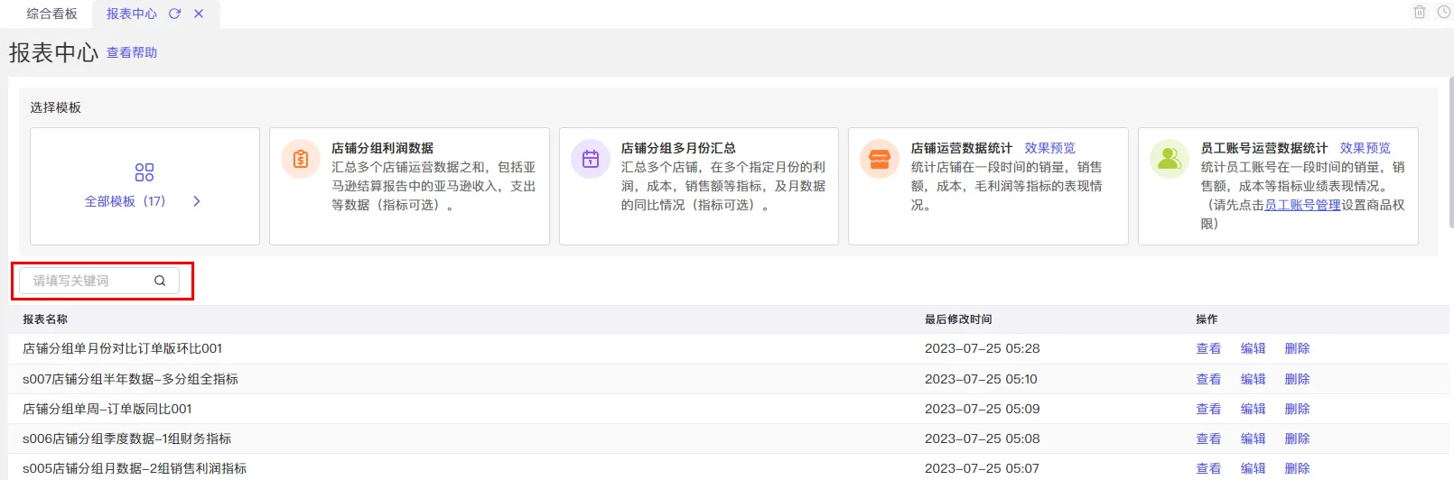Screen dimensions: 1454x480
Task: Switch to the 综合看板 tab
Action: (51, 14)
